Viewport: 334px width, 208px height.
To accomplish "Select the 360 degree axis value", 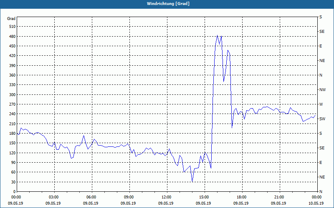I will click(x=13, y=75).
